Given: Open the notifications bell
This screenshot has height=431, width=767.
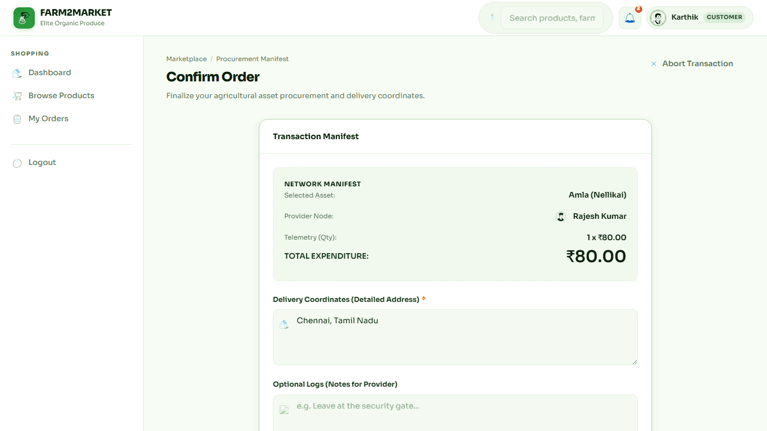Looking at the screenshot, I should coord(630,18).
